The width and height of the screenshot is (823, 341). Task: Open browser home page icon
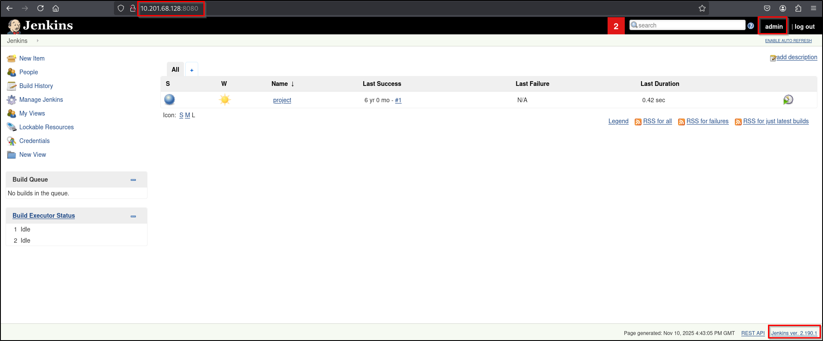click(55, 8)
